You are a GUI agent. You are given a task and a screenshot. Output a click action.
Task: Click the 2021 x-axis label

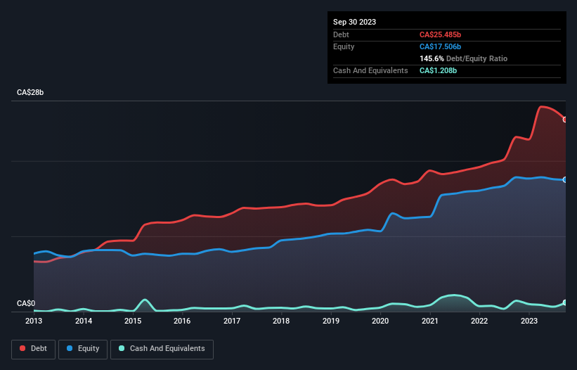(x=430, y=321)
